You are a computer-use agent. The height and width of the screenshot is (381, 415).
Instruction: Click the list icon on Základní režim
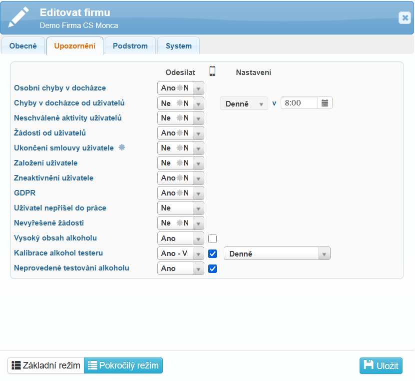click(16, 365)
